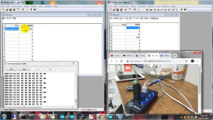Click browser reload button
This screenshot has width=213, height=120.
(x=121, y=61)
